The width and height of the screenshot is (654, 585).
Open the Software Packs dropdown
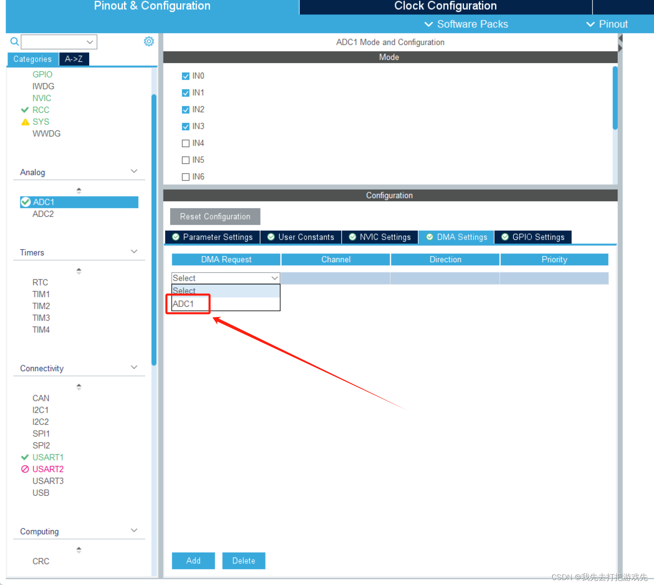coord(466,24)
